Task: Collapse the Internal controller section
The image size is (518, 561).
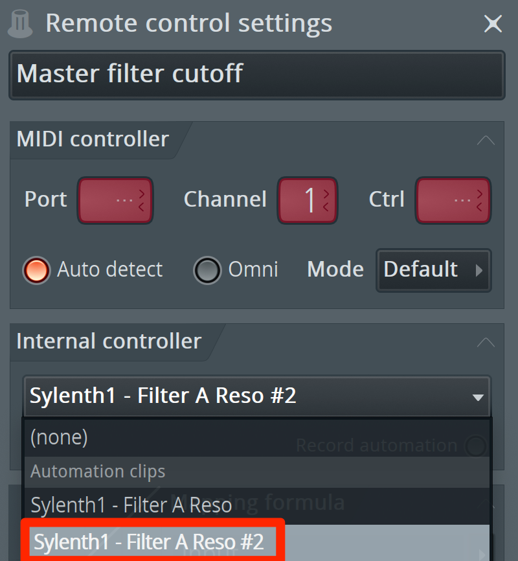Action: tap(486, 342)
